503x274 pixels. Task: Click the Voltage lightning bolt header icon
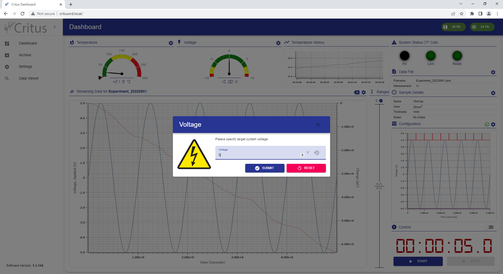179,42
